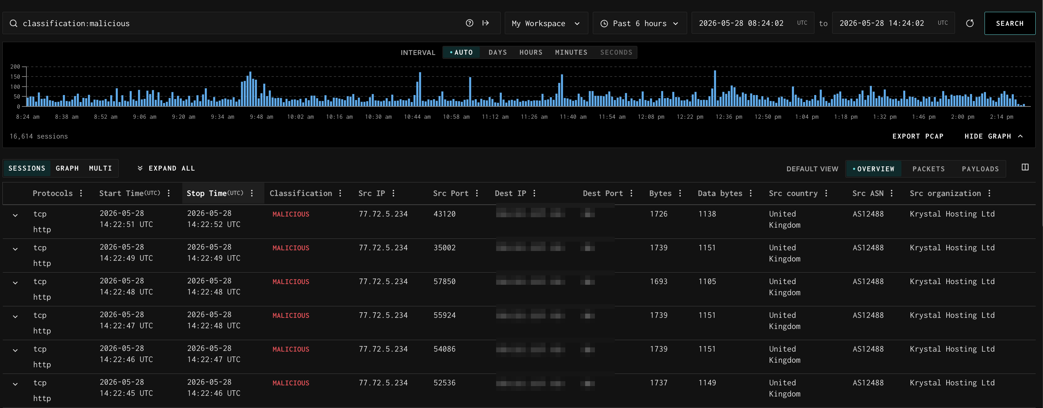Open the query help question-mark icon

click(469, 23)
